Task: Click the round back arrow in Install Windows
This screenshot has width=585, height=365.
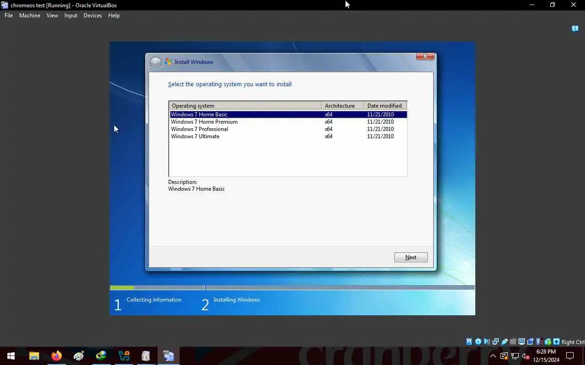Action: coord(155,63)
